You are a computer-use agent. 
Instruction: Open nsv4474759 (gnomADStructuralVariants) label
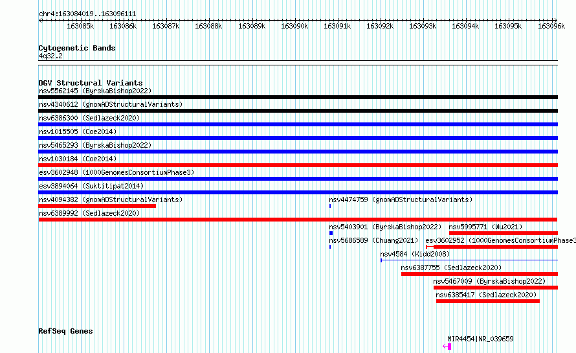pyautogui.click(x=401, y=199)
